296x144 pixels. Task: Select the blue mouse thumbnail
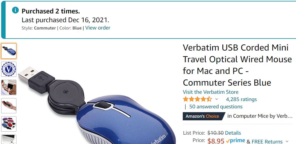(x=9, y=51)
